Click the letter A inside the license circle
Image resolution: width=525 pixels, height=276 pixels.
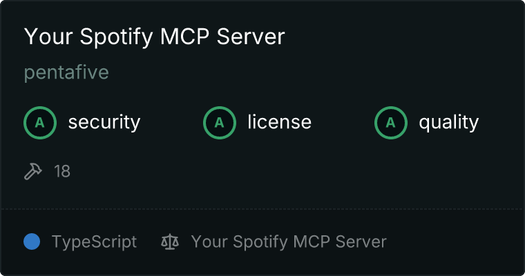(x=219, y=123)
